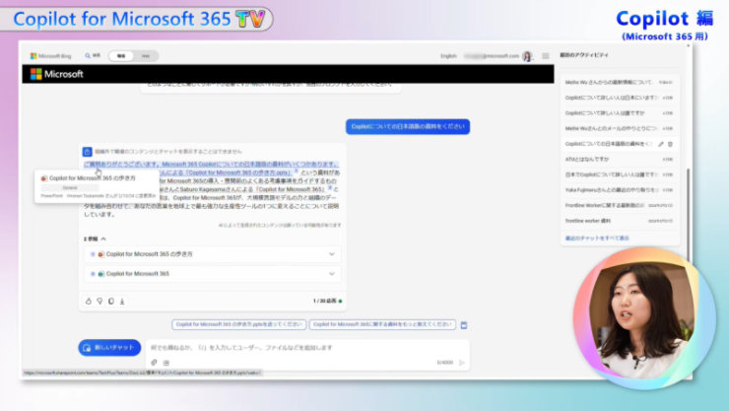Viewport: 729px width, 411px height.
Task: Open 'Copilotについて詳しい人は誰ですか' history item
Action: [619, 113]
